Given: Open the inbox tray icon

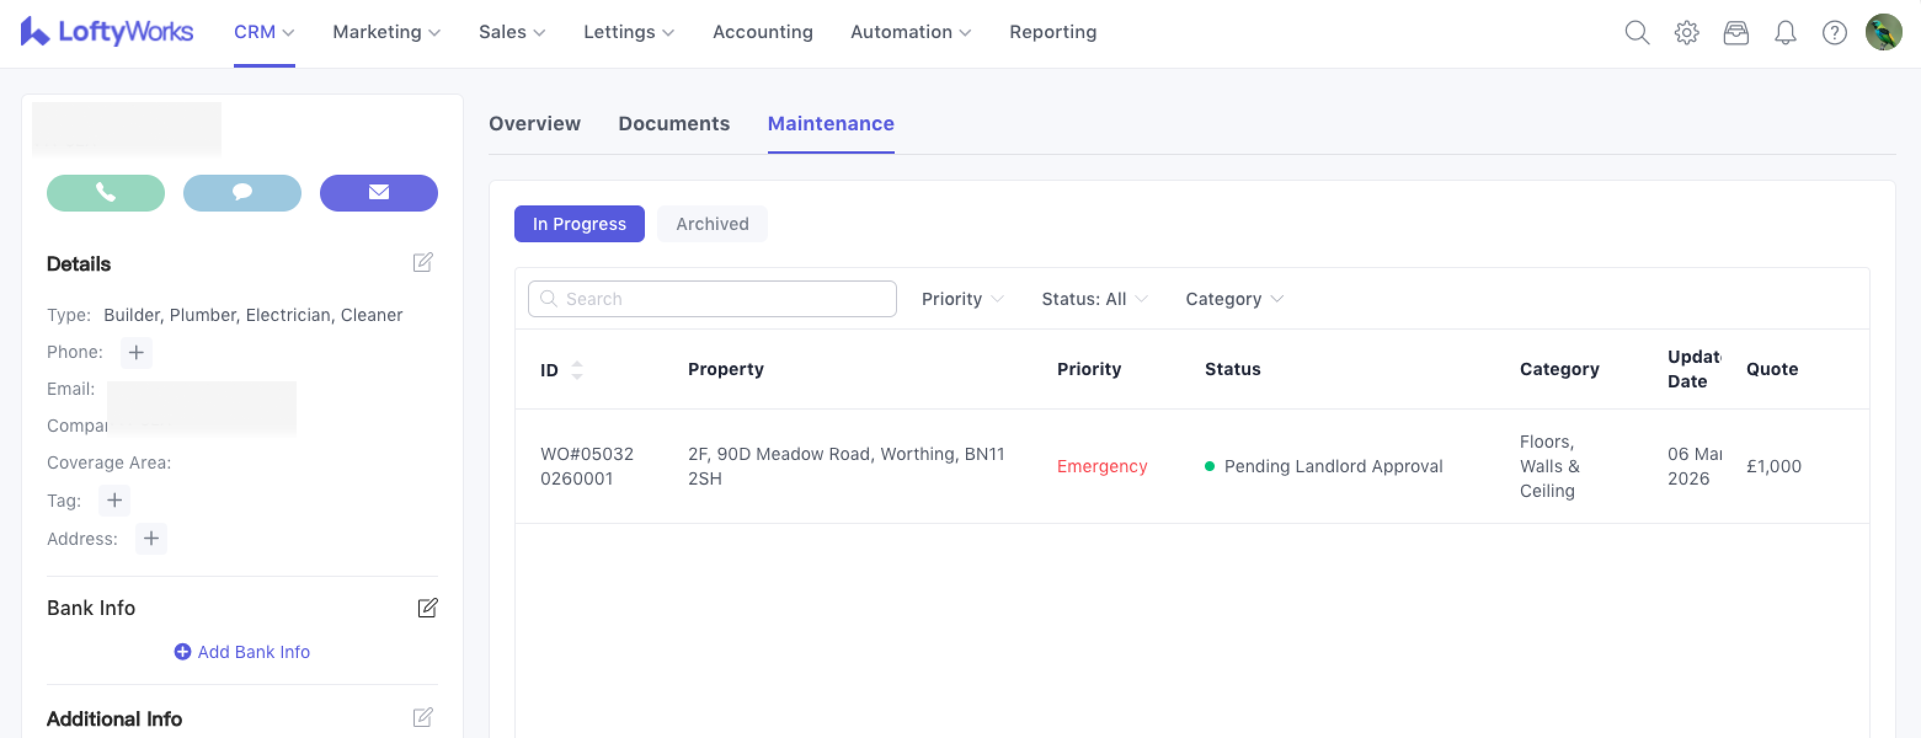Looking at the screenshot, I should click(x=1735, y=32).
